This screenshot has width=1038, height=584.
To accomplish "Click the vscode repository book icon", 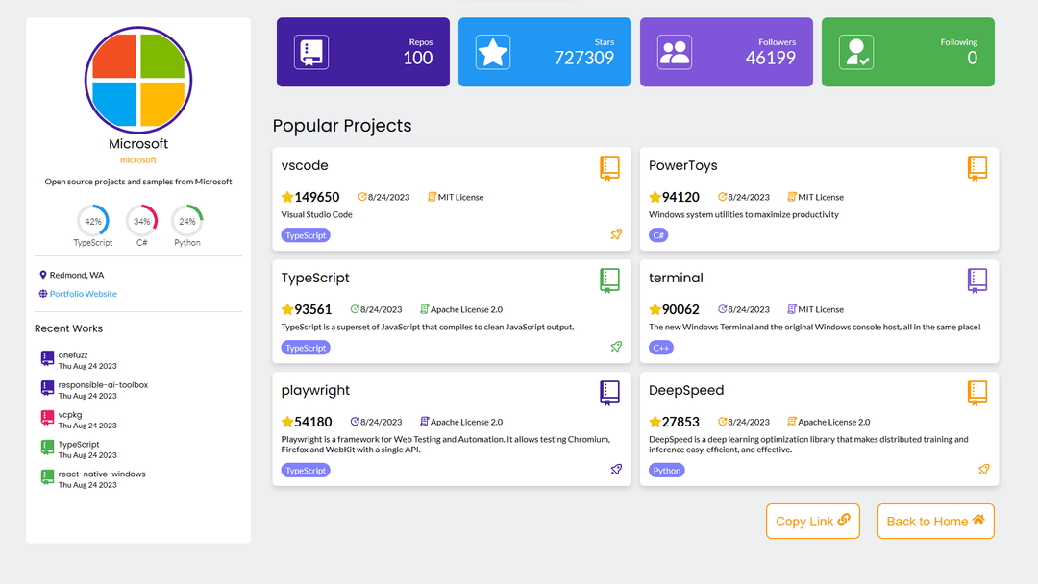I will [x=610, y=168].
